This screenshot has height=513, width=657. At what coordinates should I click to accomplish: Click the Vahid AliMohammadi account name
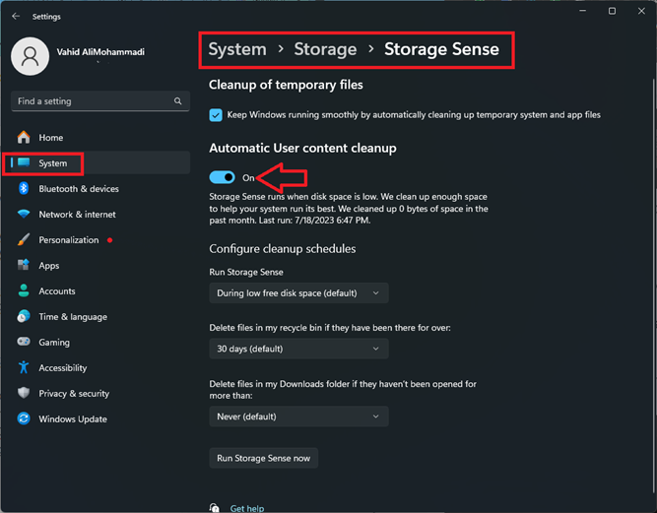click(x=100, y=52)
